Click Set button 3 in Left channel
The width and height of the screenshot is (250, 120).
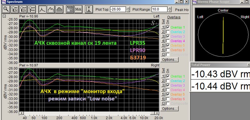click(163, 36)
